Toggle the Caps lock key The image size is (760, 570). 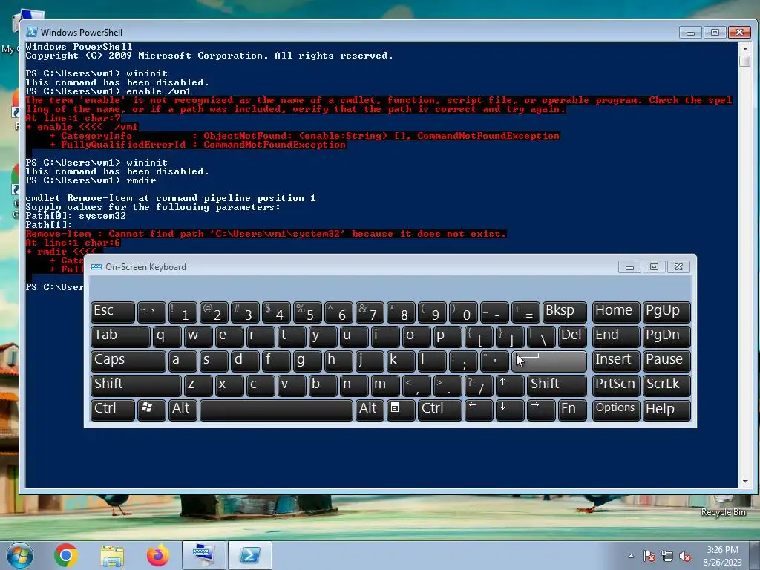coord(128,360)
